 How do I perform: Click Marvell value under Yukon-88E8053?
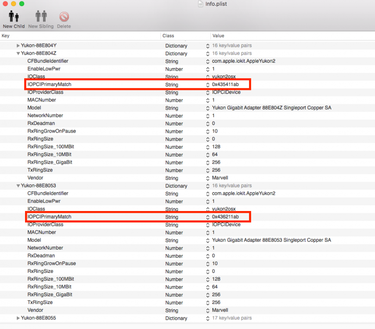220,310
